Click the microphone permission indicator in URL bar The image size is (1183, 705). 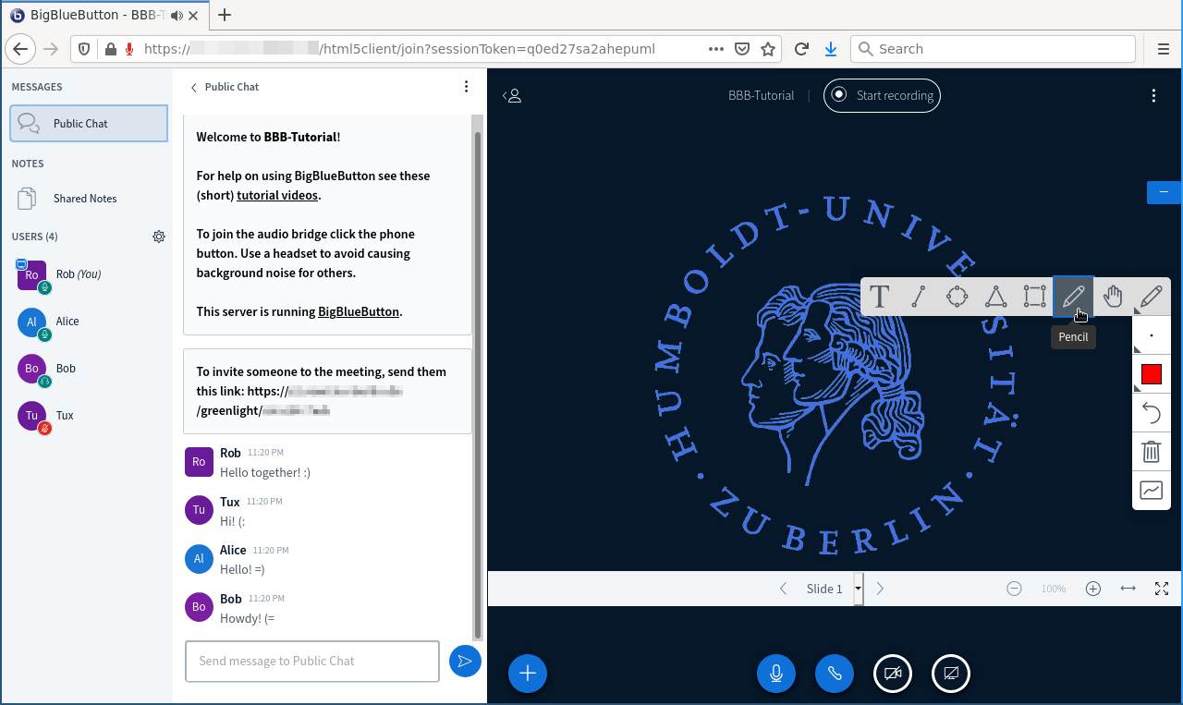(129, 49)
